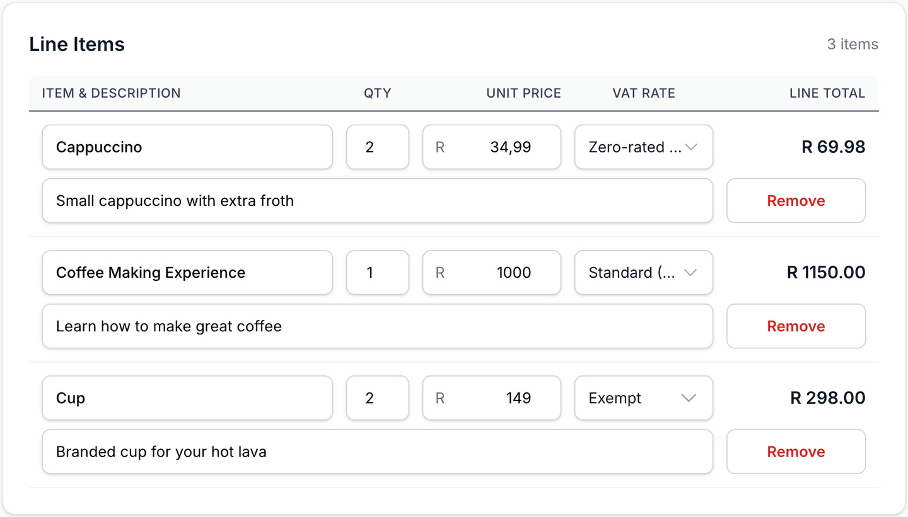The image size is (908, 517).
Task: Click the 3 items counter label
Action: click(x=853, y=43)
